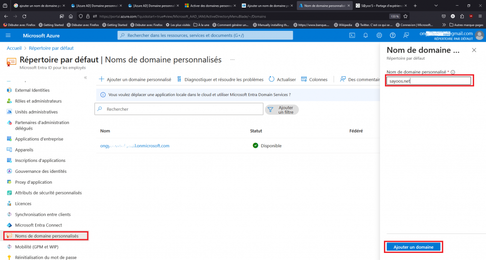This screenshot has width=486, height=260.
Task: Open portal settings gear icon
Action: coord(379,36)
